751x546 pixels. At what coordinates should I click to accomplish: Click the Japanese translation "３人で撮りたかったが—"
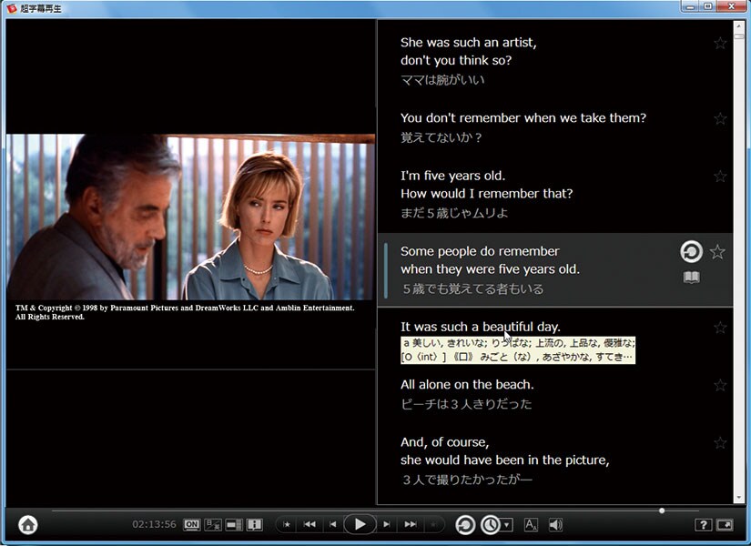click(468, 480)
